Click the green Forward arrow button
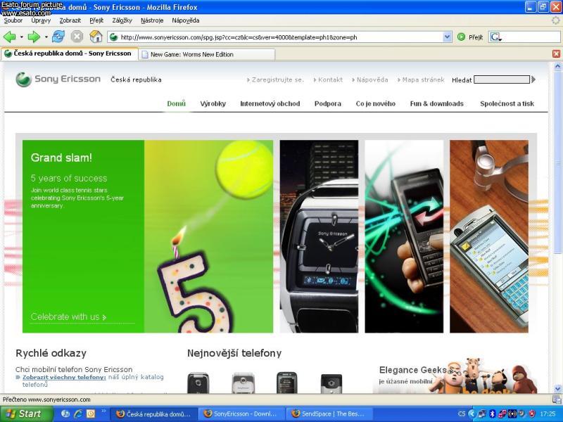Viewport: 563px width, 422px height. pos(33,37)
